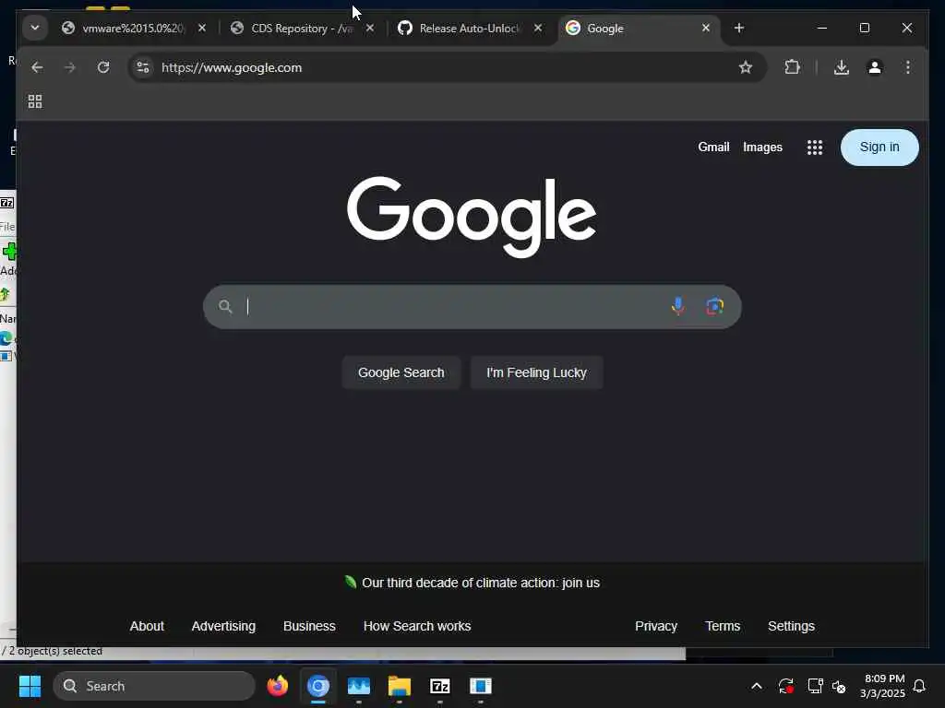Click the taskbar Search box

154,686
